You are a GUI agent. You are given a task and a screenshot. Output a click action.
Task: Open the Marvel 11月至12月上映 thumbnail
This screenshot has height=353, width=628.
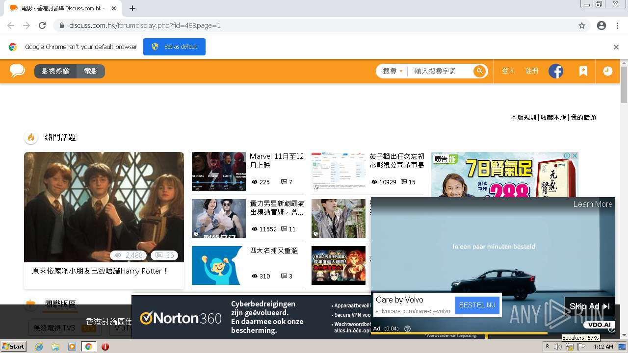pos(219,171)
